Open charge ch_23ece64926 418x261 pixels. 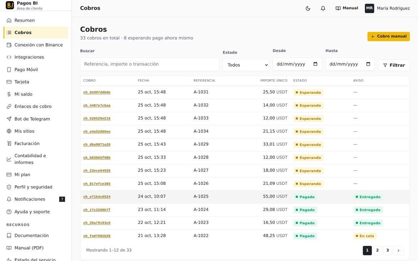point(97,171)
